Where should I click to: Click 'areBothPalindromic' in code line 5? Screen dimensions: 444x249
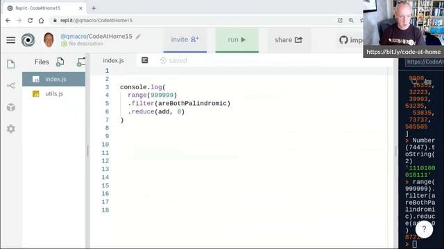click(193, 103)
